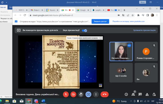Reload the Meet page
This screenshot has height=104, width=163.
(x=25, y=15)
